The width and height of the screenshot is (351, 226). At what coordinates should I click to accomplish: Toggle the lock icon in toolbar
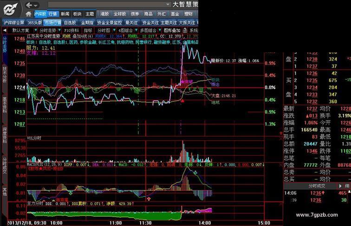pyautogui.click(x=185, y=30)
